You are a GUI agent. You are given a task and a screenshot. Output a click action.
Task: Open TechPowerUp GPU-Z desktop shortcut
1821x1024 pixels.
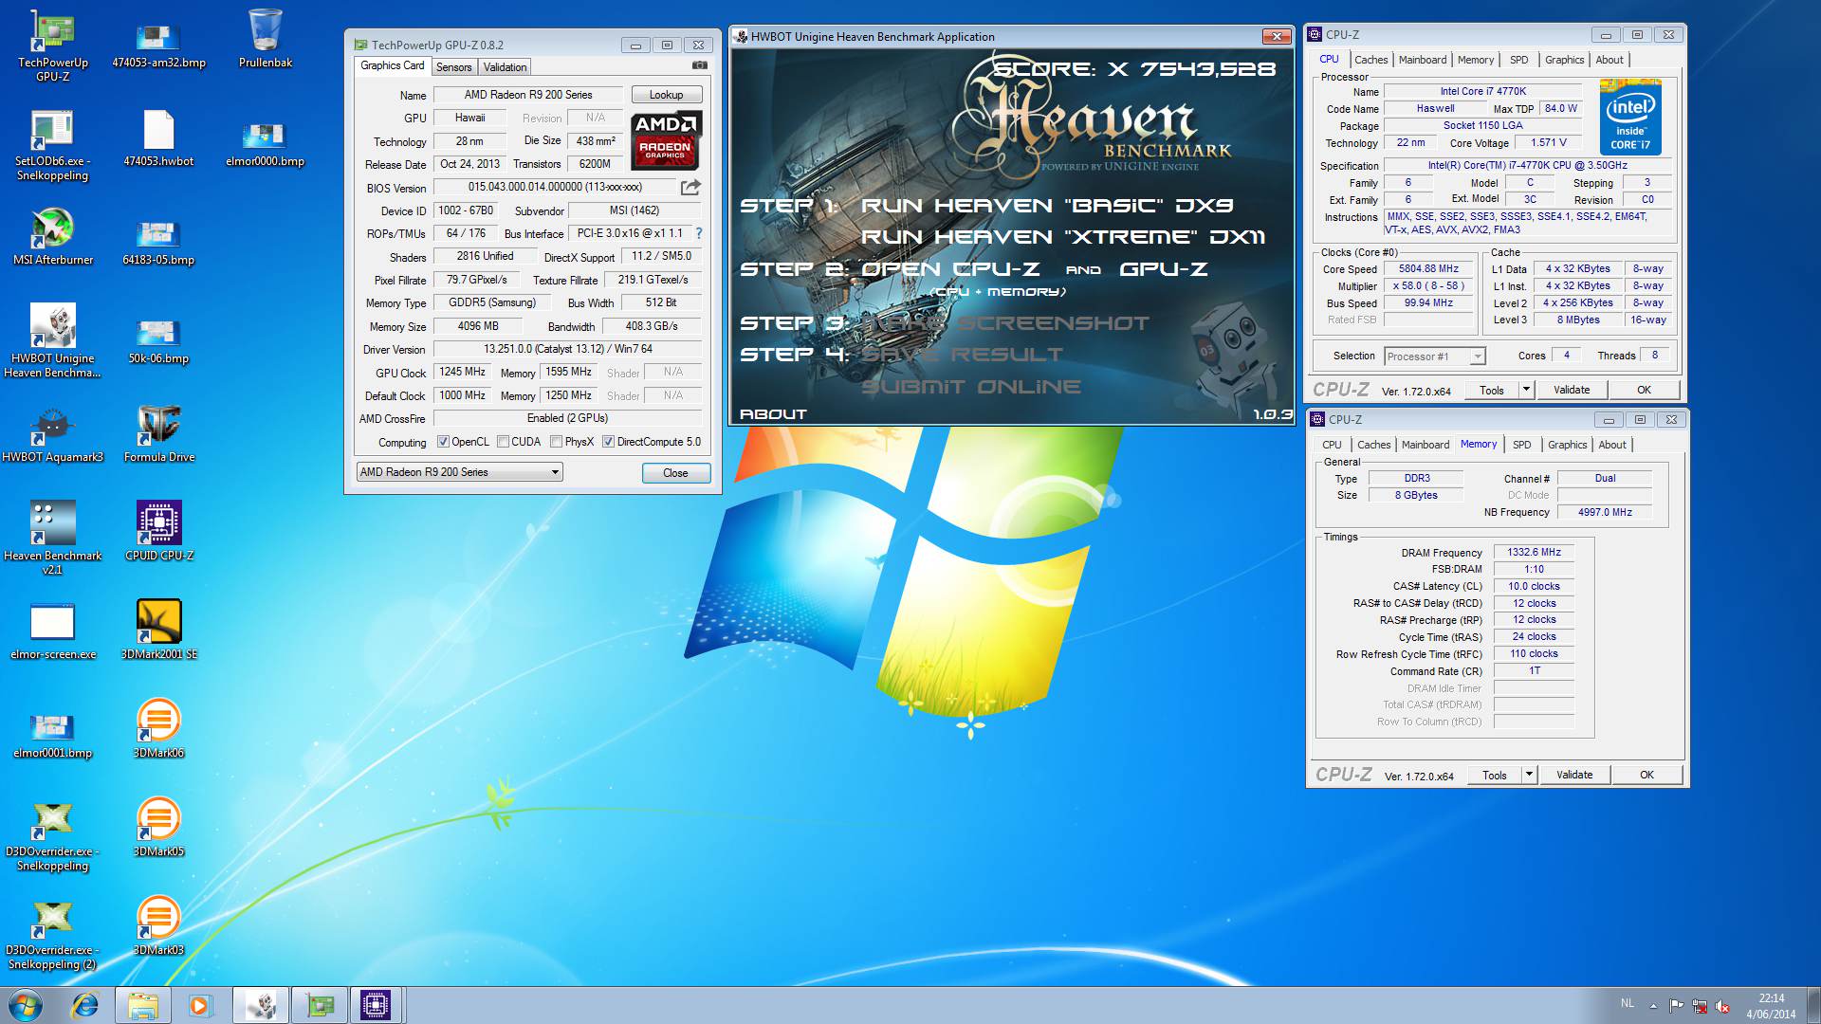[53, 46]
